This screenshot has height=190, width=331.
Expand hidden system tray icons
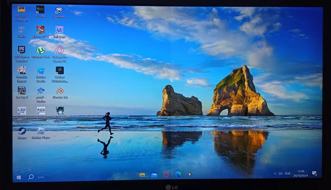(275, 174)
